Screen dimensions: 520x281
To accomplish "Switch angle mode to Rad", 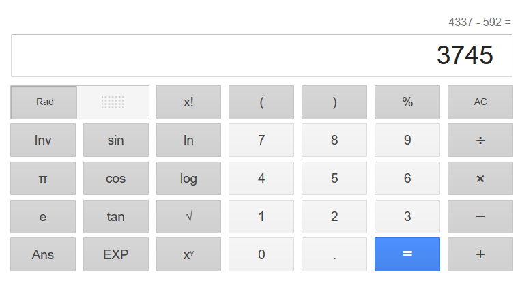I will point(45,102).
